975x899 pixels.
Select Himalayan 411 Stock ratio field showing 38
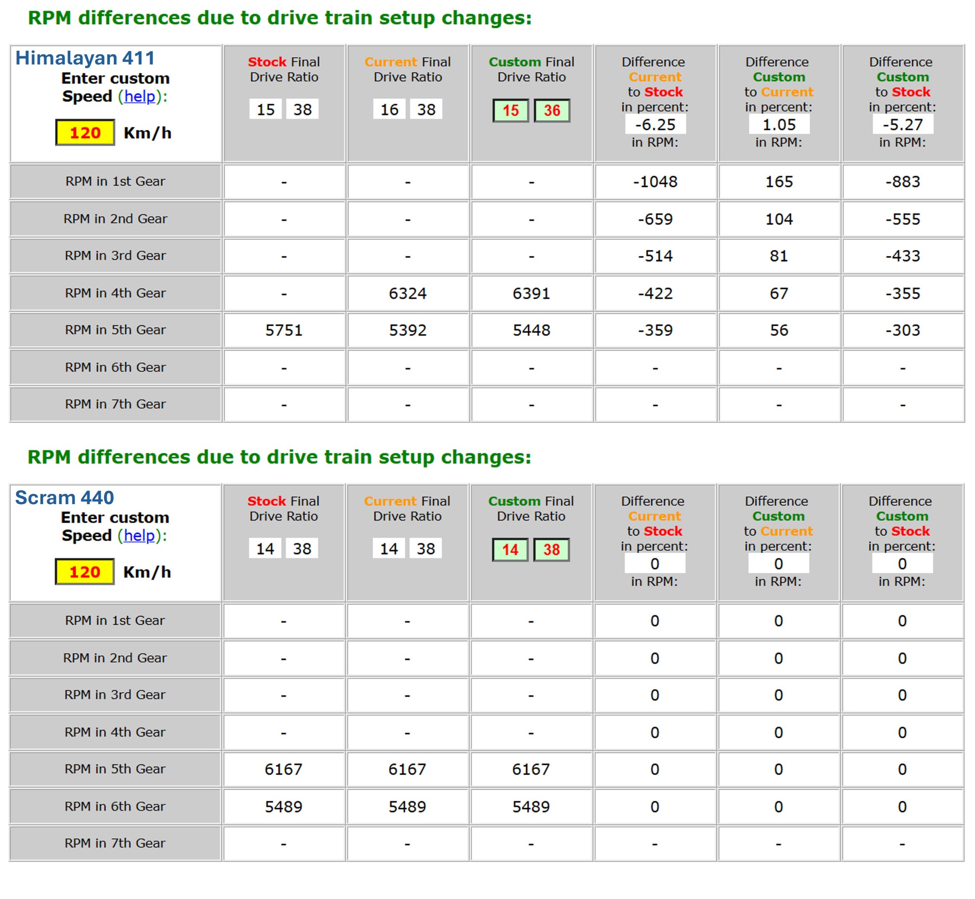coord(303,109)
